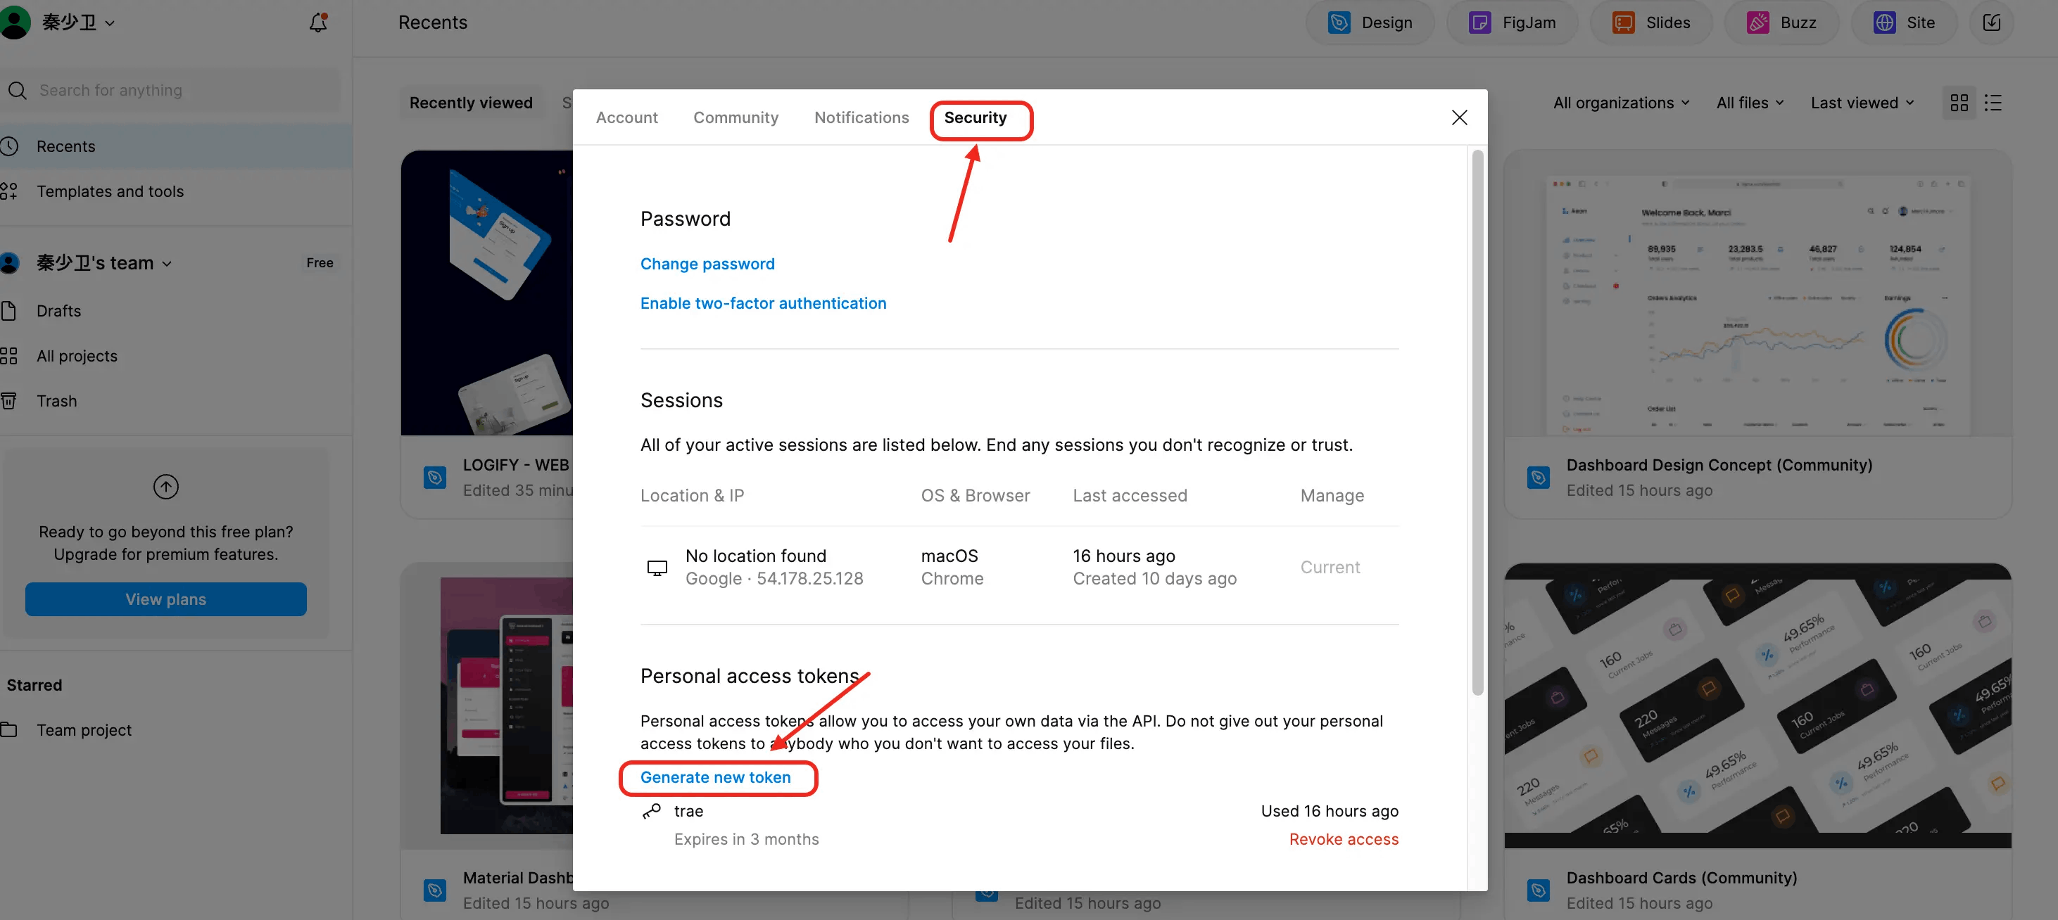The width and height of the screenshot is (2058, 920).
Task: Expand the Last viewed sort menu
Action: click(x=1862, y=103)
